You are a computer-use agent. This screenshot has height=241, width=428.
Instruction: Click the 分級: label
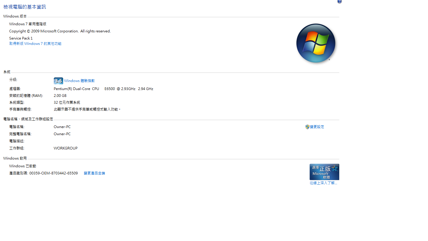[13, 80]
